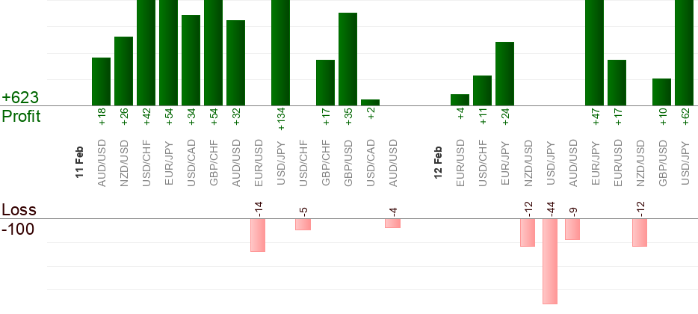Click the -14 EUR/USD loss bar
Image resolution: width=698 pixels, height=314 pixels.
(x=258, y=235)
